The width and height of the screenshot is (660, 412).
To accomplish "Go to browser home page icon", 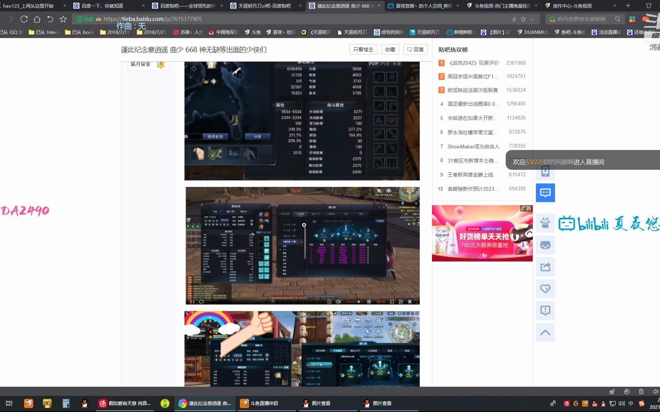I will pos(37,19).
